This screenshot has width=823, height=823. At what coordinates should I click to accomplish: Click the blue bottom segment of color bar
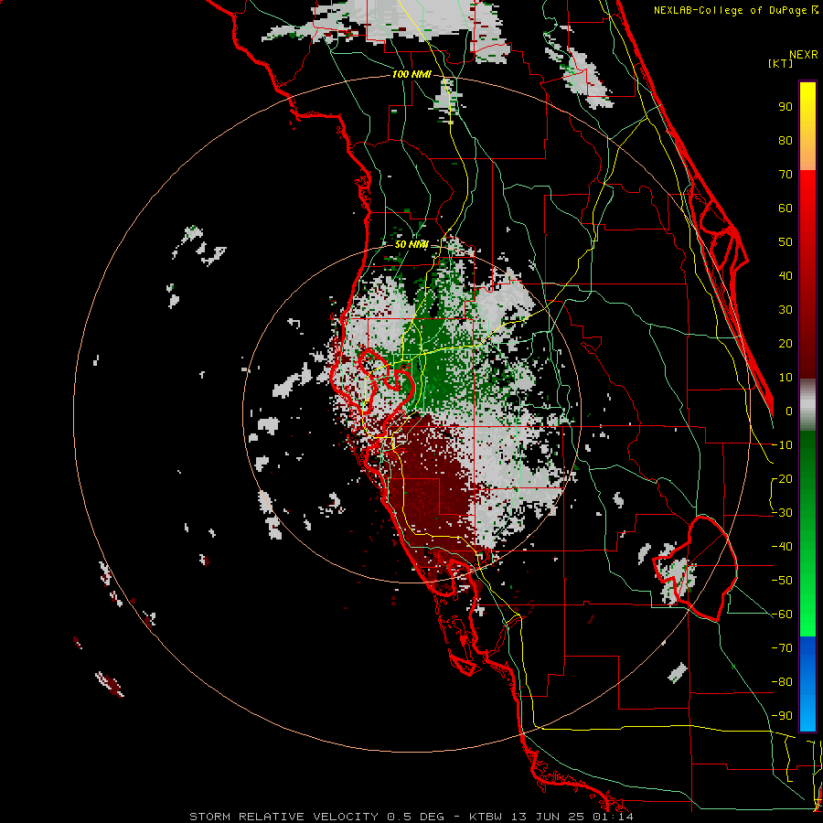pos(807,684)
